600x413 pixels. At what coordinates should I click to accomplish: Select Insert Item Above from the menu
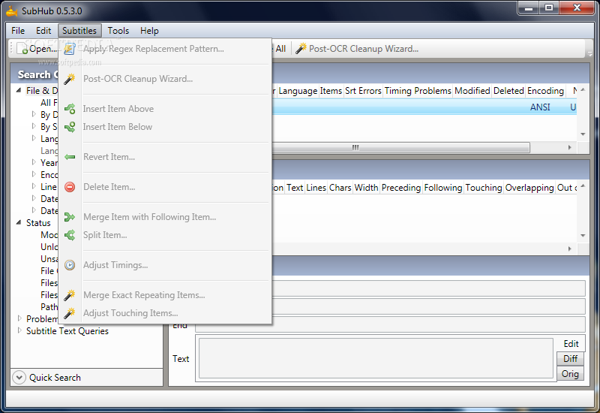pyautogui.click(x=165, y=109)
